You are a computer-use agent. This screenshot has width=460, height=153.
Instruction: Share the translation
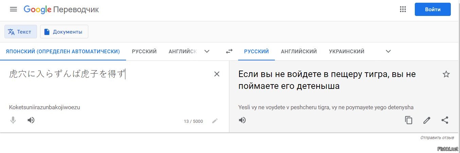(x=445, y=120)
